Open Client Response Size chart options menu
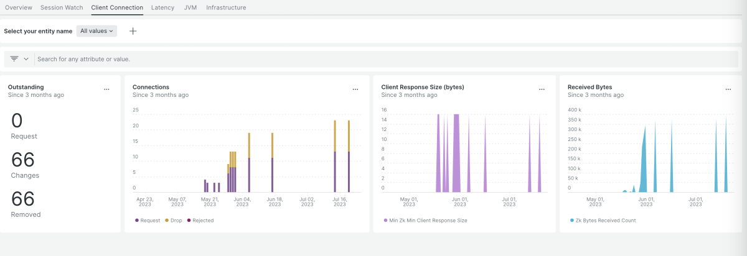747x256 pixels. [542, 89]
